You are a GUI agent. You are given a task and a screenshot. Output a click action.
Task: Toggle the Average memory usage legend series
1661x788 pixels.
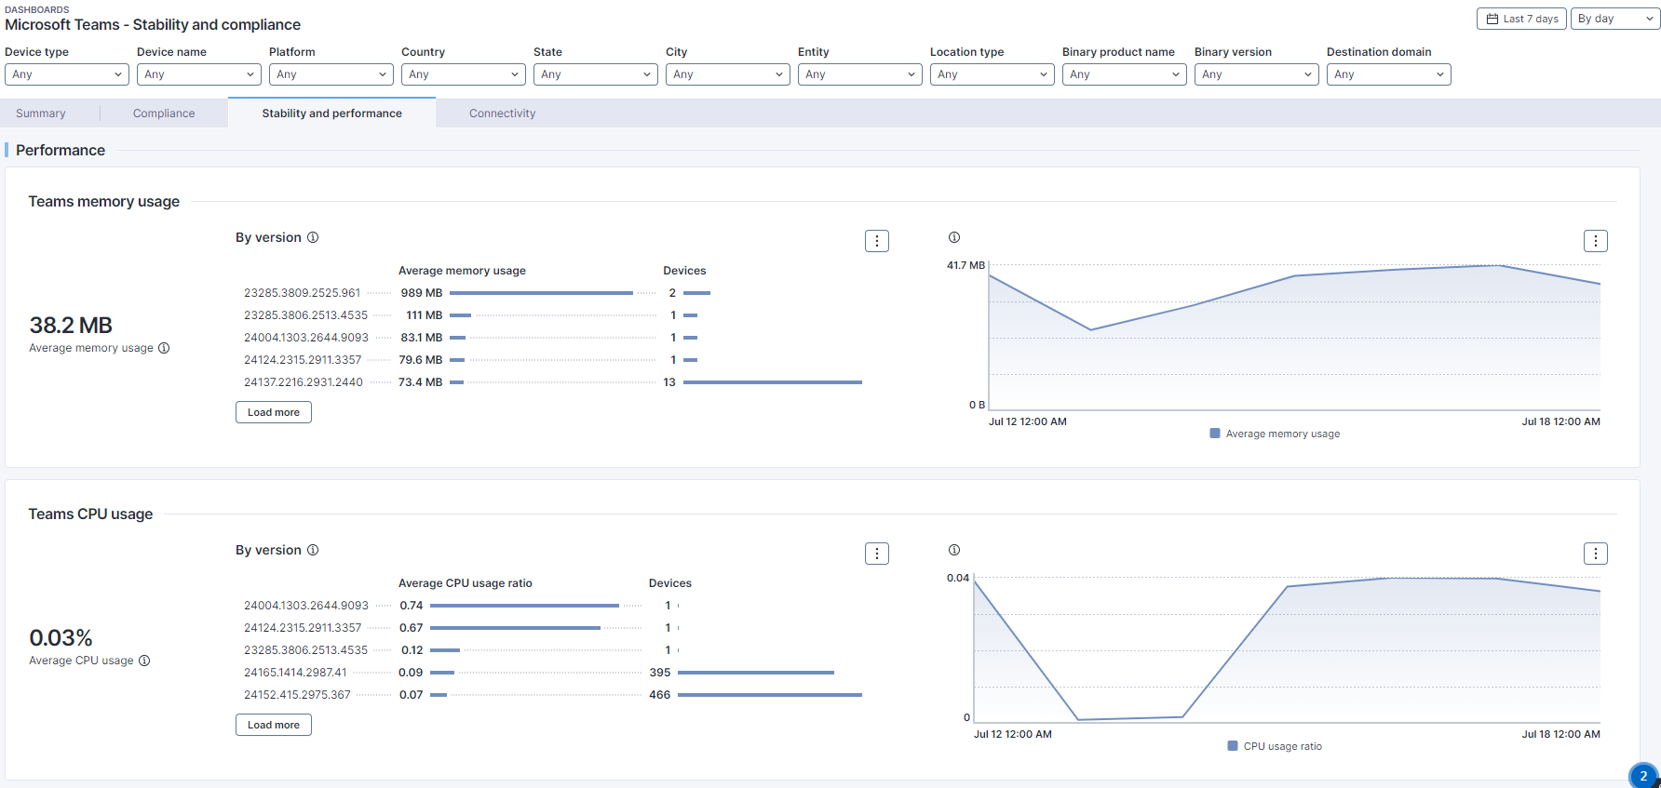coord(1275,434)
